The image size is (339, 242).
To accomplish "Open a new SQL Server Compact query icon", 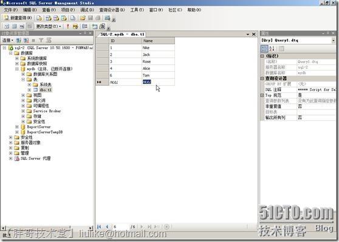I will pos(73,18).
